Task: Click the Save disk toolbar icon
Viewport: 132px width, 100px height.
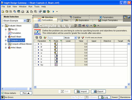Action: tap(11, 11)
